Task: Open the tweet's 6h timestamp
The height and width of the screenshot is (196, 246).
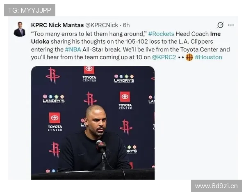Action: point(126,25)
